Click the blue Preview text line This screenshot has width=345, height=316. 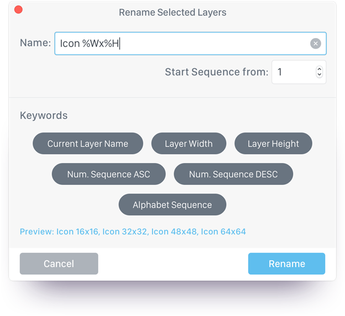point(133,232)
